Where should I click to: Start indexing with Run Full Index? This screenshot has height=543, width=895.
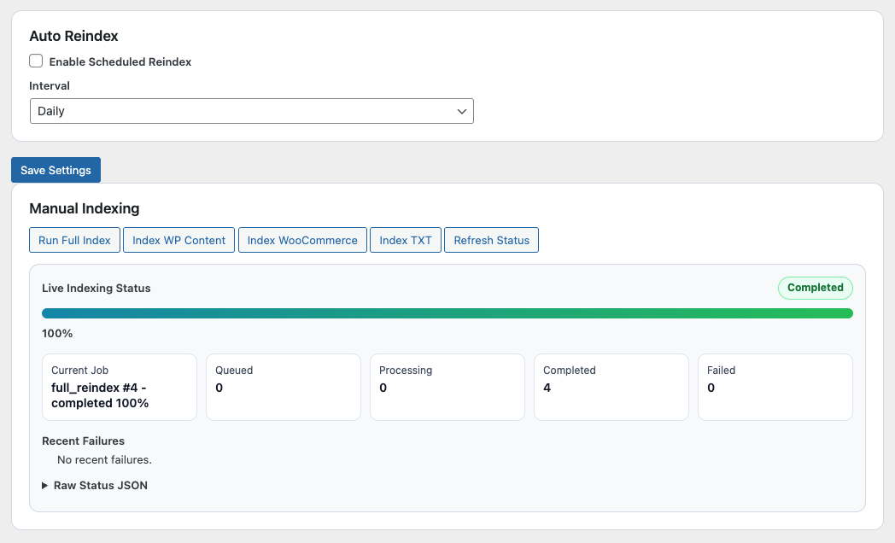click(75, 240)
